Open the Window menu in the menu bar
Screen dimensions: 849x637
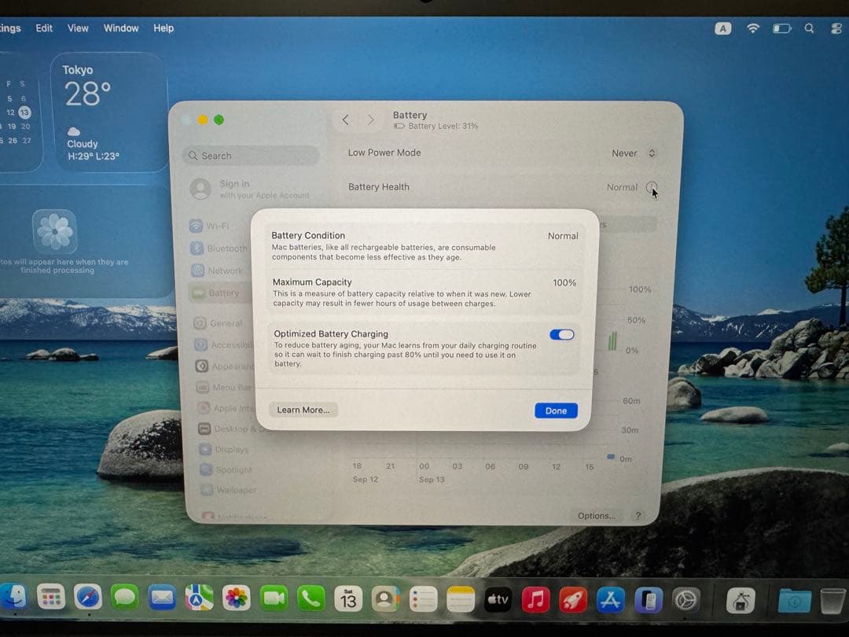[120, 28]
